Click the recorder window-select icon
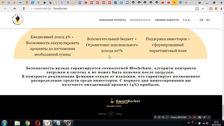The width and height of the screenshot is (224, 126). click(159, 117)
